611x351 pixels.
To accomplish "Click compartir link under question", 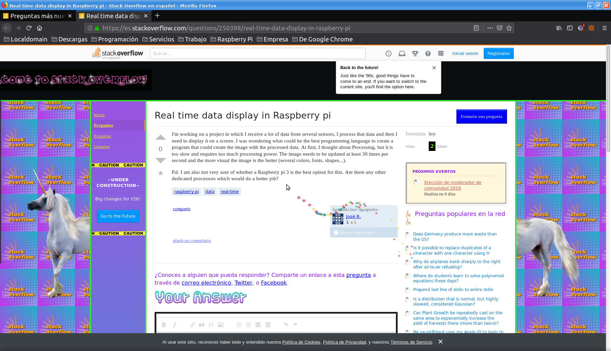I will pos(182,209).
